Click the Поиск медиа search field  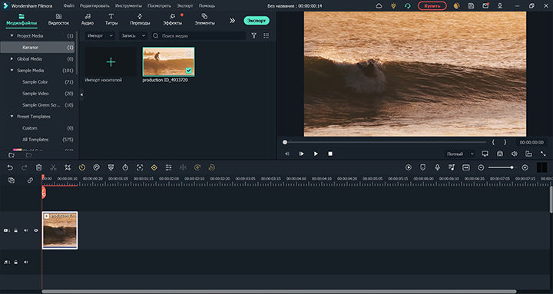pyautogui.click(x=199, y=35)
